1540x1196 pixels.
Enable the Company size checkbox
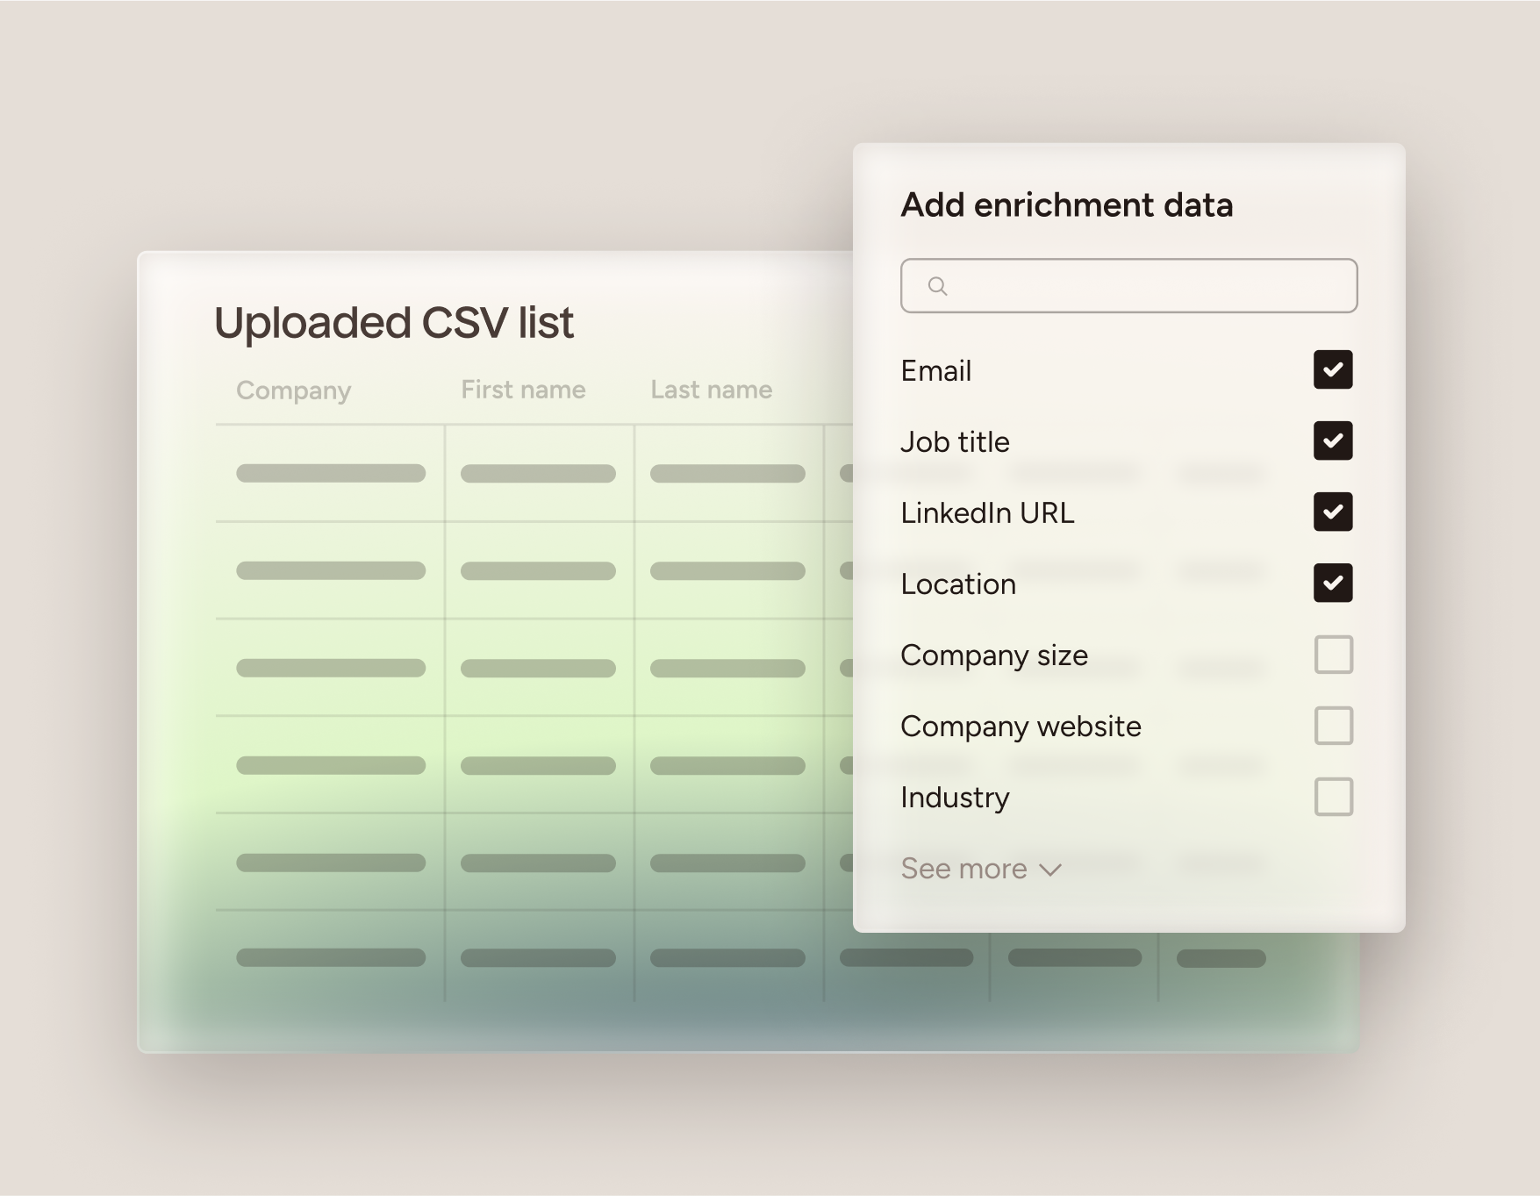tap(1332, 655)
